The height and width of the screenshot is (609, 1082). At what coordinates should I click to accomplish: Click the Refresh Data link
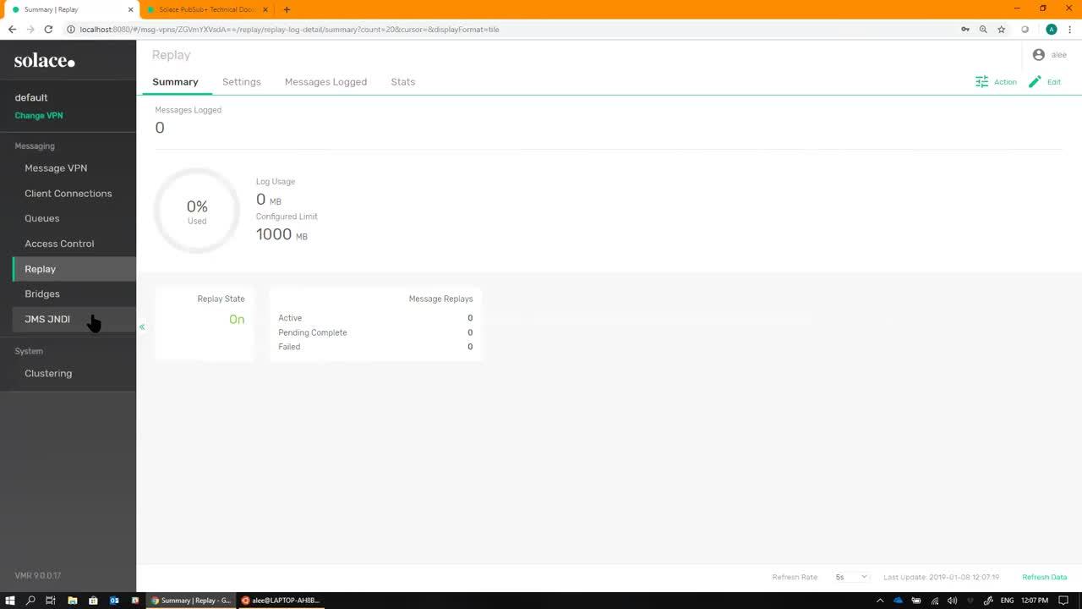click(x=1045, y=577)
